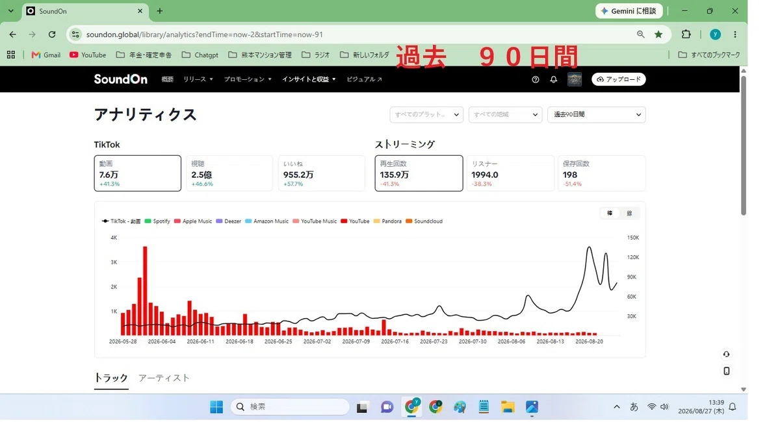Open the YouTube bookmark
This screenshot has height=422, width=780.
pyautogui.click(x=88, y=55)
